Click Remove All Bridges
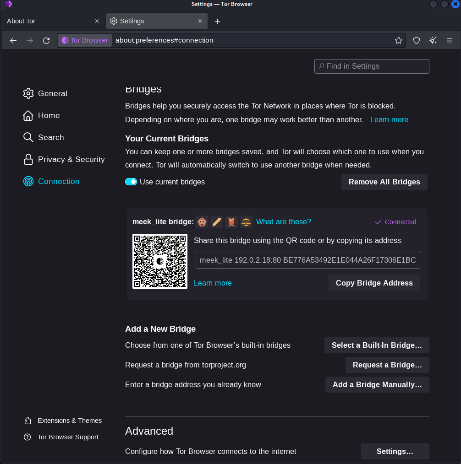461x464 pixels. [384, 182]
